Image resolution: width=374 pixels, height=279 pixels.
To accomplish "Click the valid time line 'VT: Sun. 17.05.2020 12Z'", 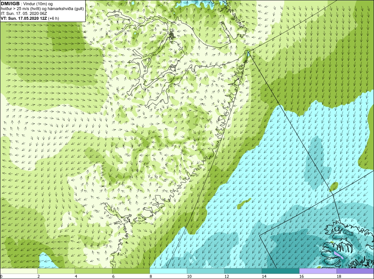I will click(24, 18).
